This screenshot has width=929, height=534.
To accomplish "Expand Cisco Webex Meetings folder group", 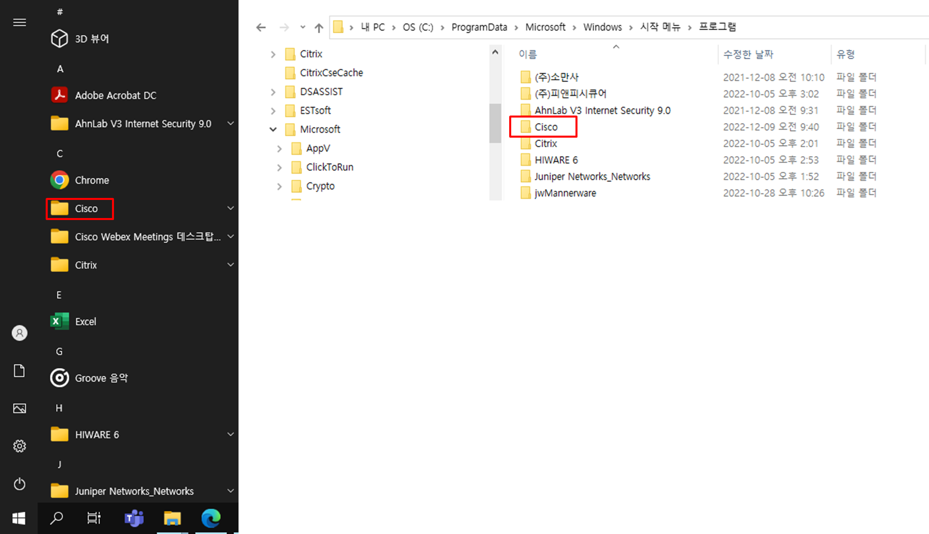I will 230,236.
